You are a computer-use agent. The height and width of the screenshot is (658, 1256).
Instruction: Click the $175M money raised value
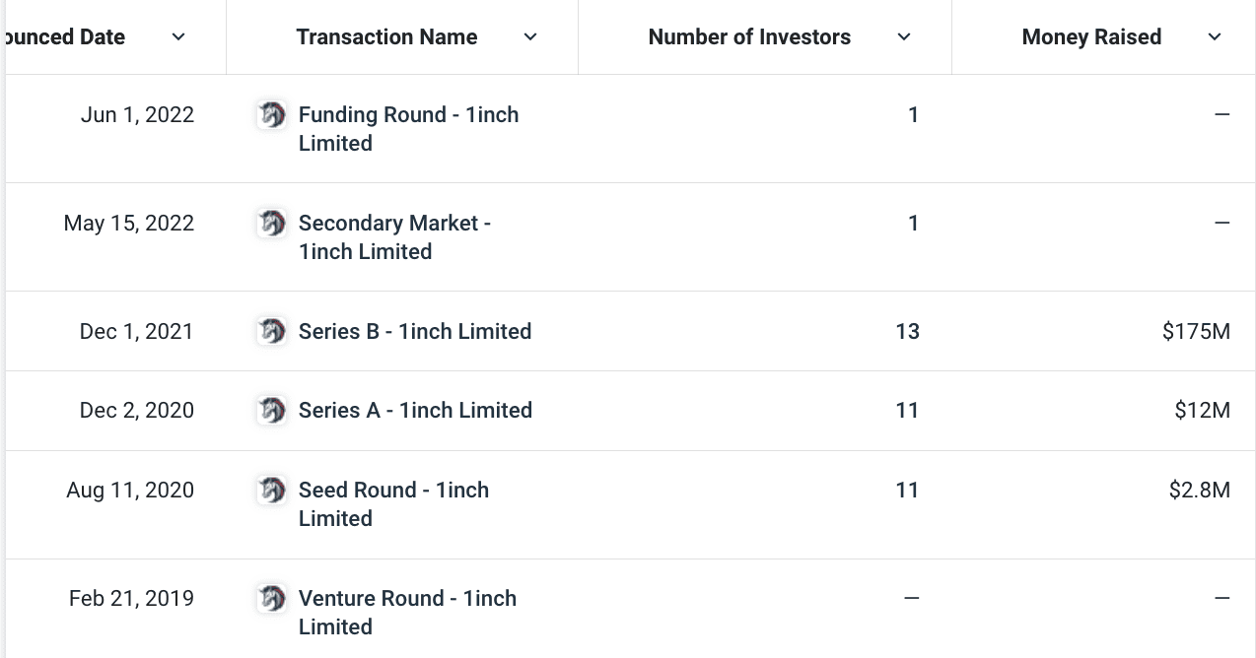pyautogui.click(x=1196, y=331)
